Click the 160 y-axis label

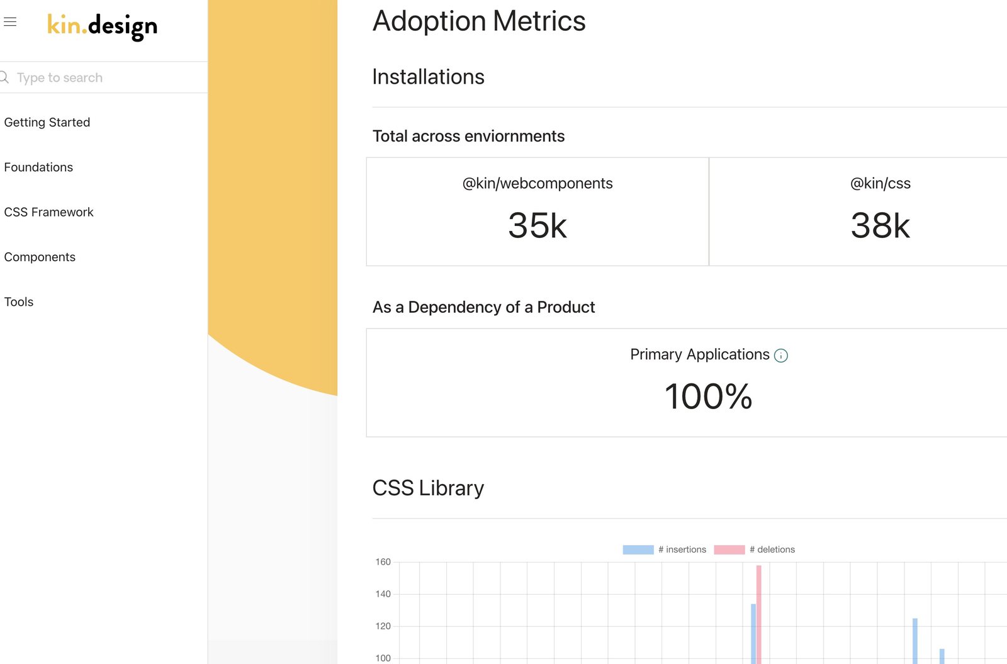click(x=383, y=562)
